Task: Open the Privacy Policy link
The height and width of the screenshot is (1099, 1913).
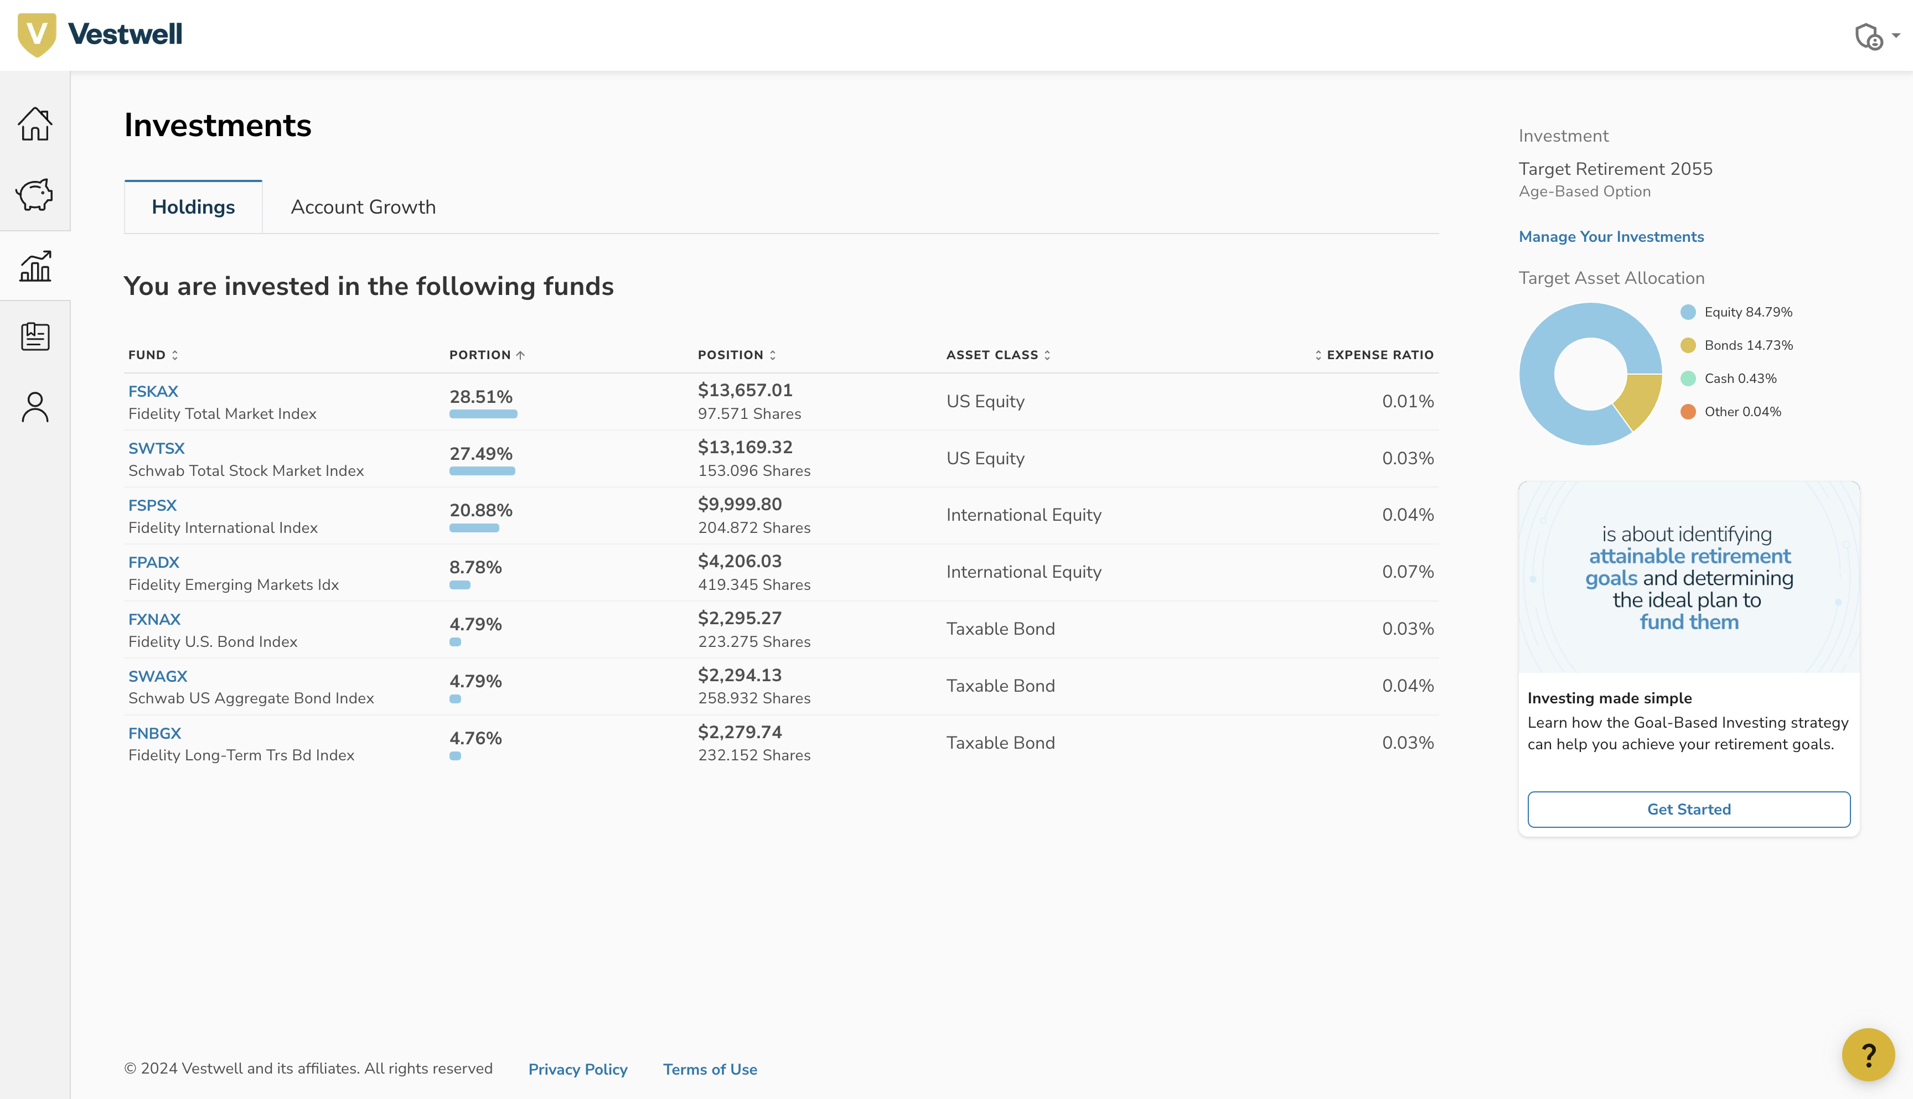Action: tap(577, 1070)
